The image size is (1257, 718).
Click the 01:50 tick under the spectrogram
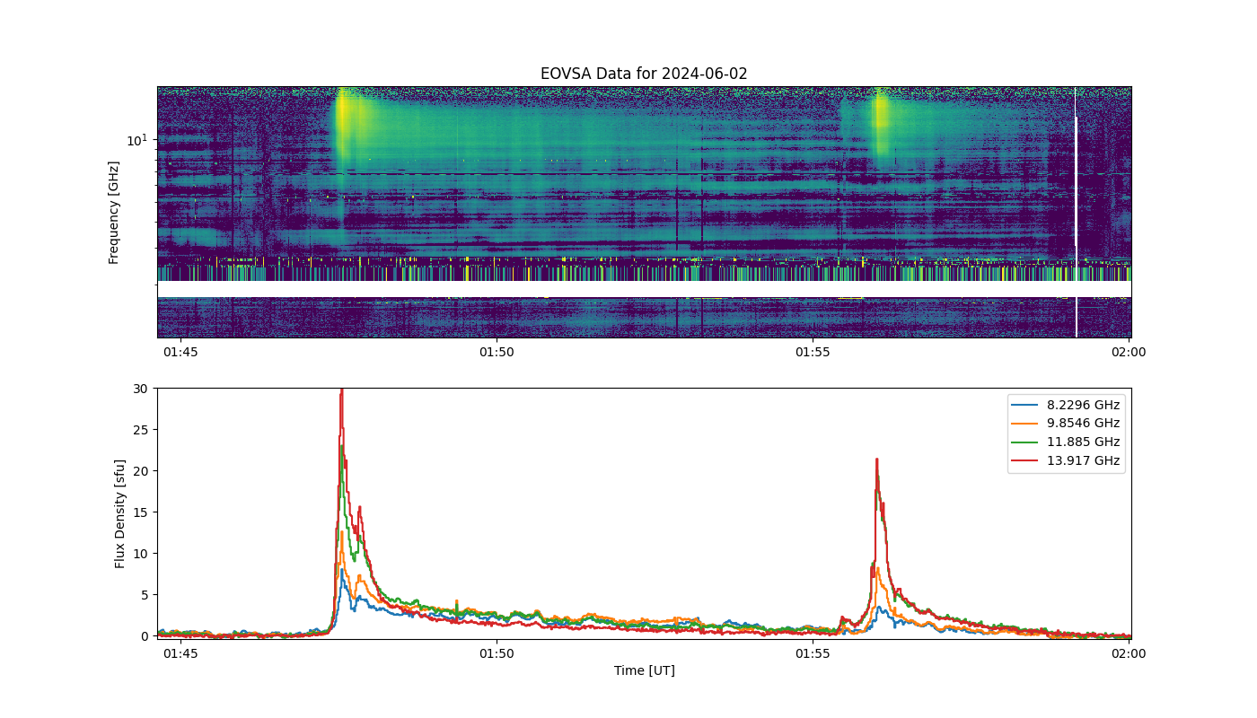pos(497,352)
